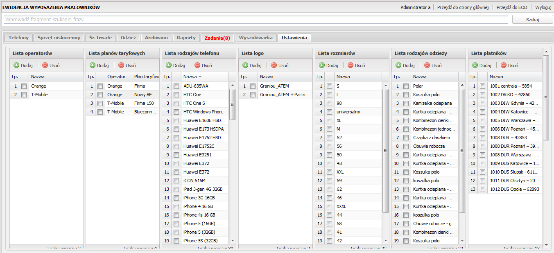Switch to the Raporty tab
The width and height of the screenshot is (554, 253).
coord(186,38)
